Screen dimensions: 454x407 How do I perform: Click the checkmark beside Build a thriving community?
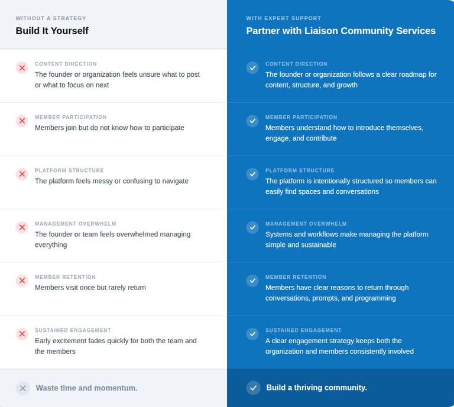(x=253, y=388)
